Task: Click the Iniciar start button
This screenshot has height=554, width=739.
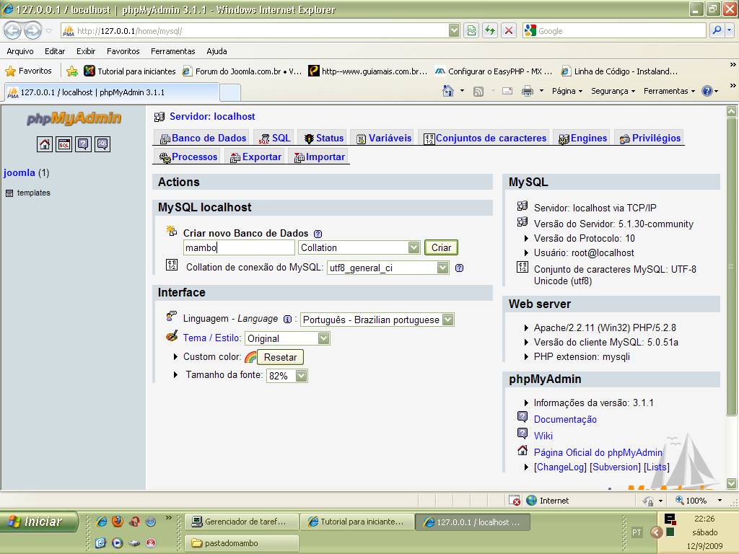Action: coord(39,522)
